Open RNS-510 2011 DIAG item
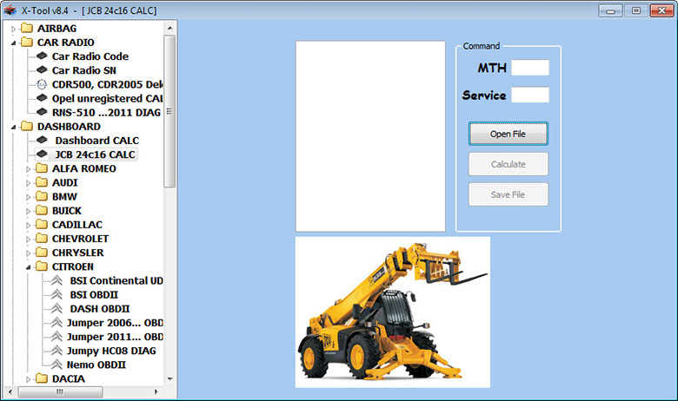This screenshot has height=401, width=678. [106, 112]
